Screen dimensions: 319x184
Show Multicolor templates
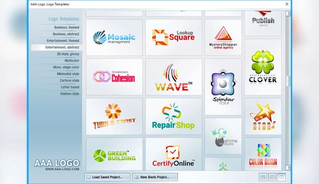click(72, 60)
